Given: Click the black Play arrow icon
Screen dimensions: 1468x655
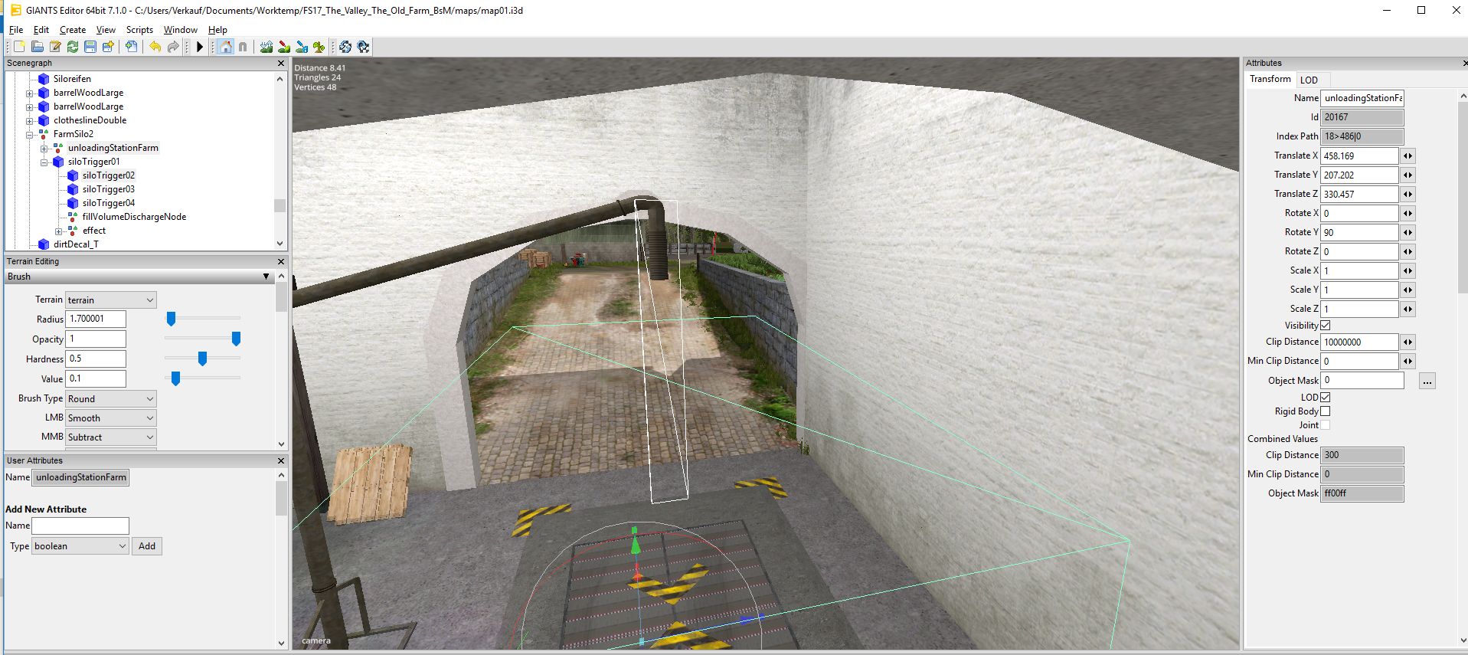Looking at the screenshot, I should (200, 47).
